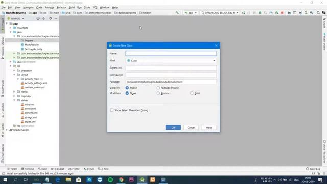Click the Make Project hammer icon
Screen dimensions: 327x184
(177, 13)
